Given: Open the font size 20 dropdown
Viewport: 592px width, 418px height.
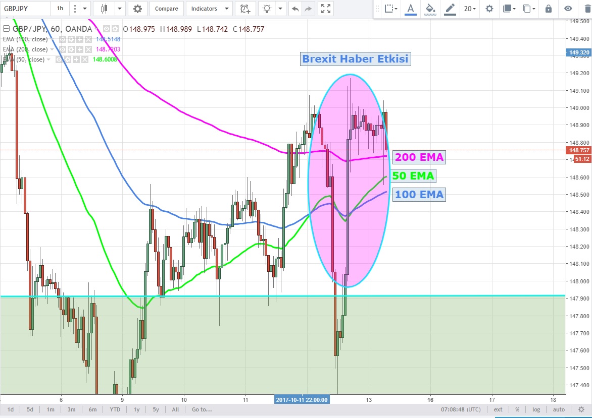Looking at the screenshot, I should pyautogui.click(x=471, y=9).
